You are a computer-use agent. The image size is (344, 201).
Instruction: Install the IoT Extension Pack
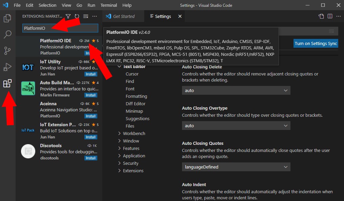tap(90, 137)
